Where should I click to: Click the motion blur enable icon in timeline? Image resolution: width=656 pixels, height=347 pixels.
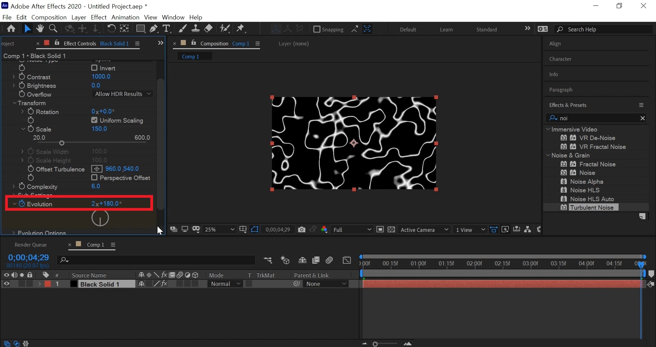click(329, 261)
